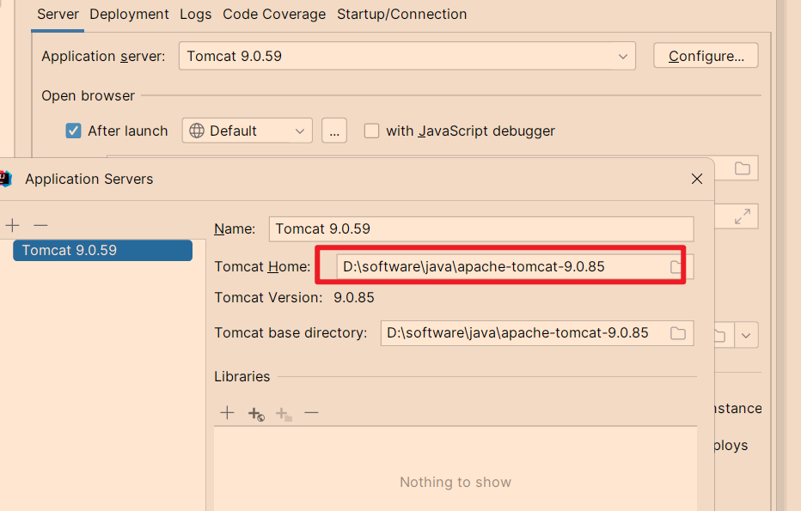801x511 pixels.
Task: Click the Configure... button
Action: coord(706,56)
